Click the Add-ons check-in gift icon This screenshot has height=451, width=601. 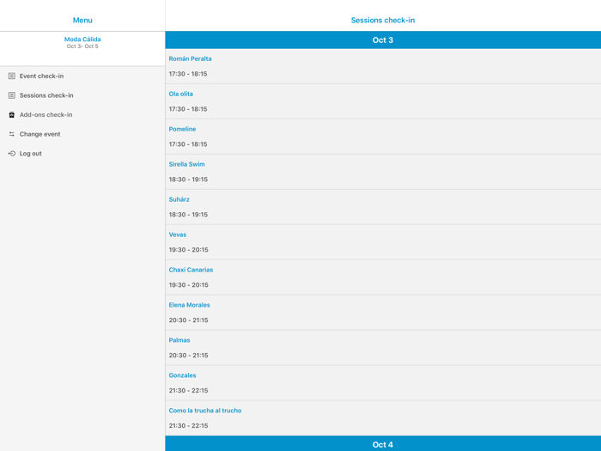coord(12,114)
